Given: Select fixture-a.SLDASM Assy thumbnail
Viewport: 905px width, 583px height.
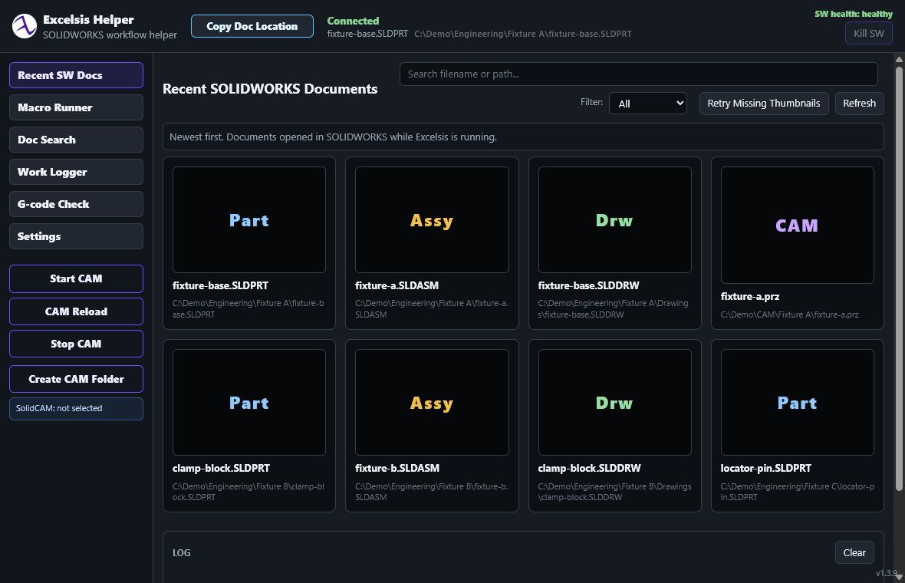Looking at the screenshot, I should 432,220.
